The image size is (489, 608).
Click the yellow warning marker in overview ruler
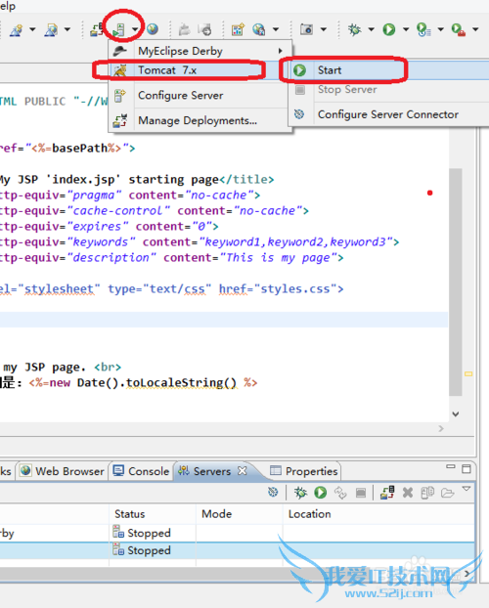(468, 373)
